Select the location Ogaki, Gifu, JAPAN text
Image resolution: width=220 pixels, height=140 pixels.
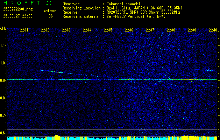pos(144,8)
